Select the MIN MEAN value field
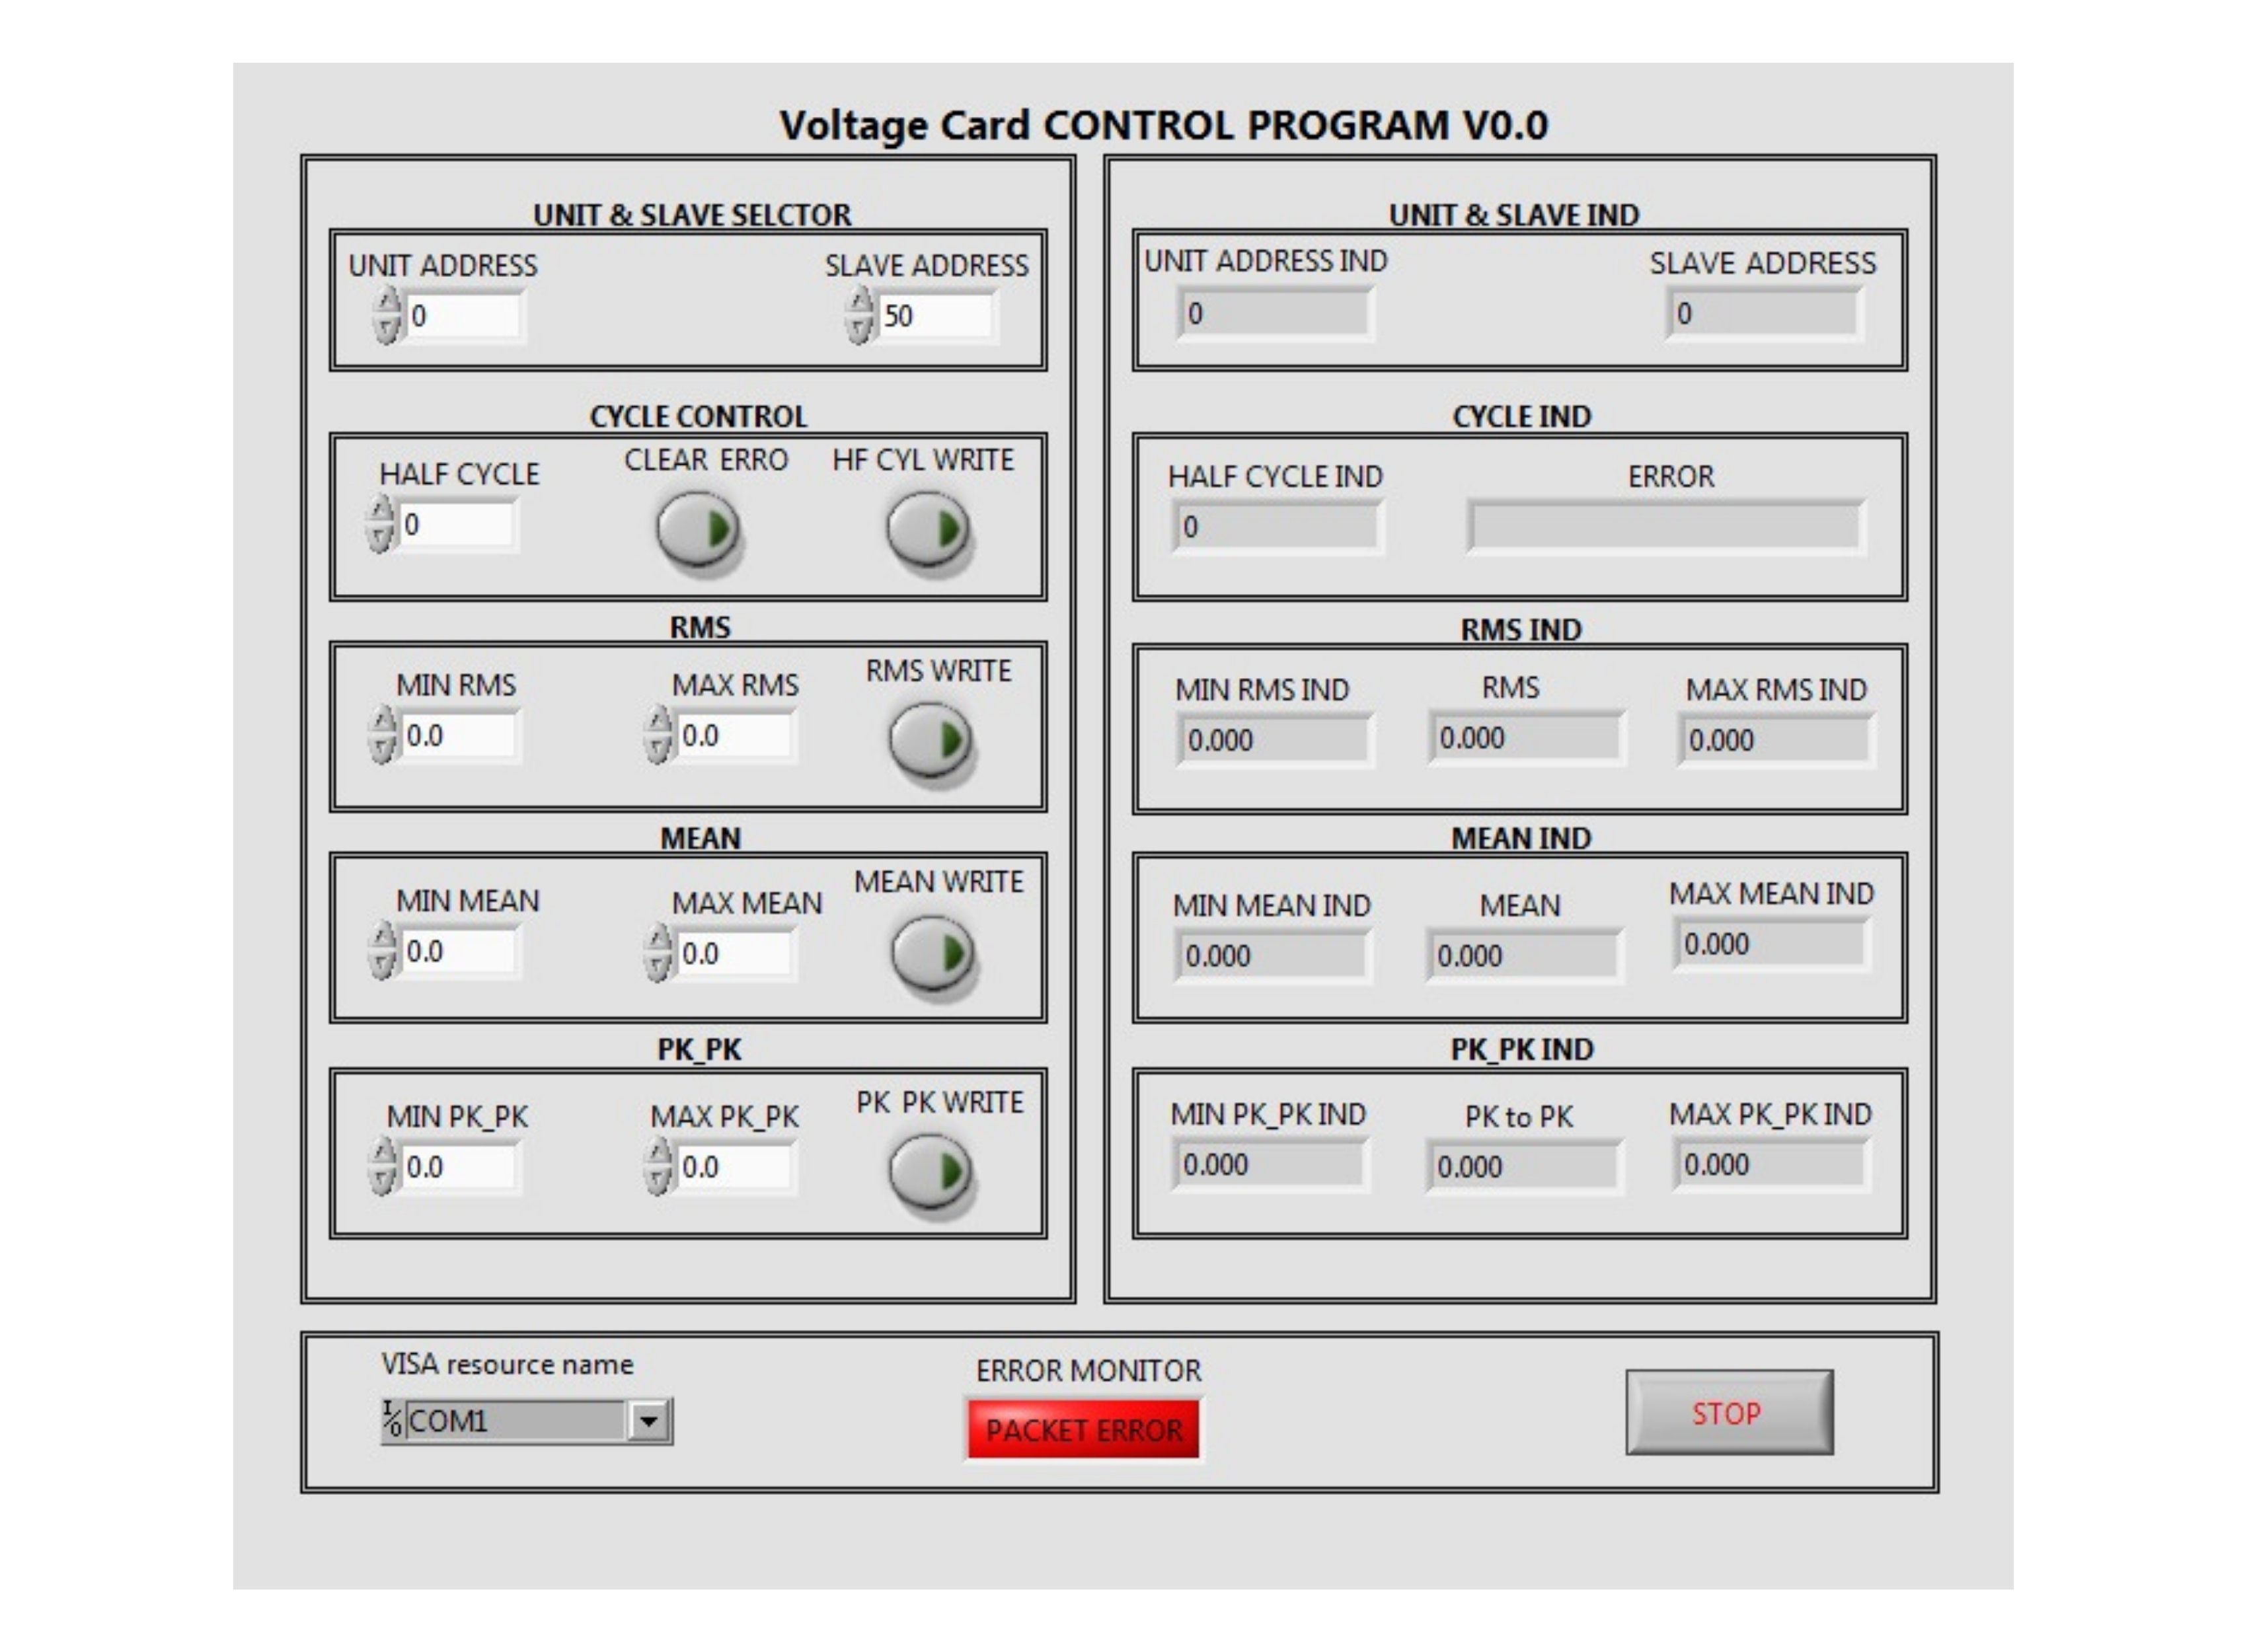The width and height of the screenshot is (2247, 1652). coord(459,952)
